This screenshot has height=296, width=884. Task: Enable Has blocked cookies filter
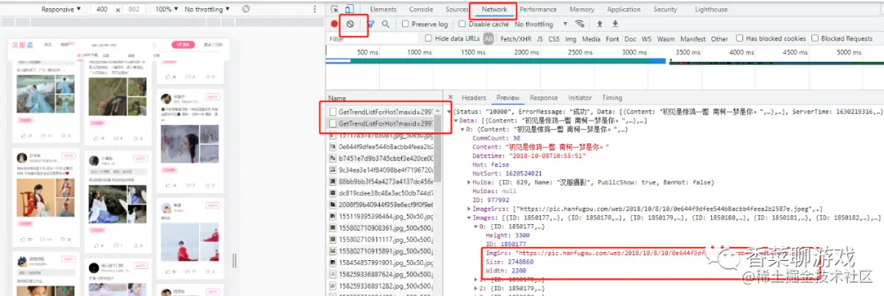coord(739,38)
